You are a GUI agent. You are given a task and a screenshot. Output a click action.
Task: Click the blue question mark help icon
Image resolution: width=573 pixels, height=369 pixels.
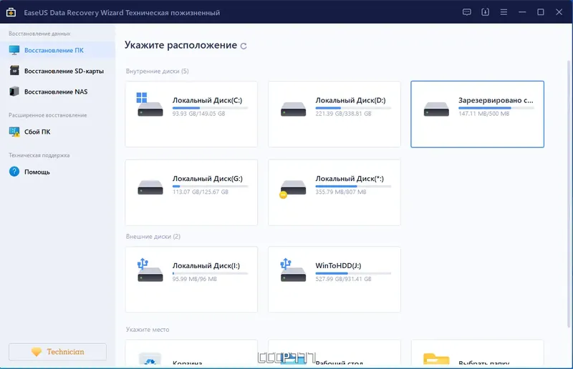pyautogui.click(x=14, y=172)
